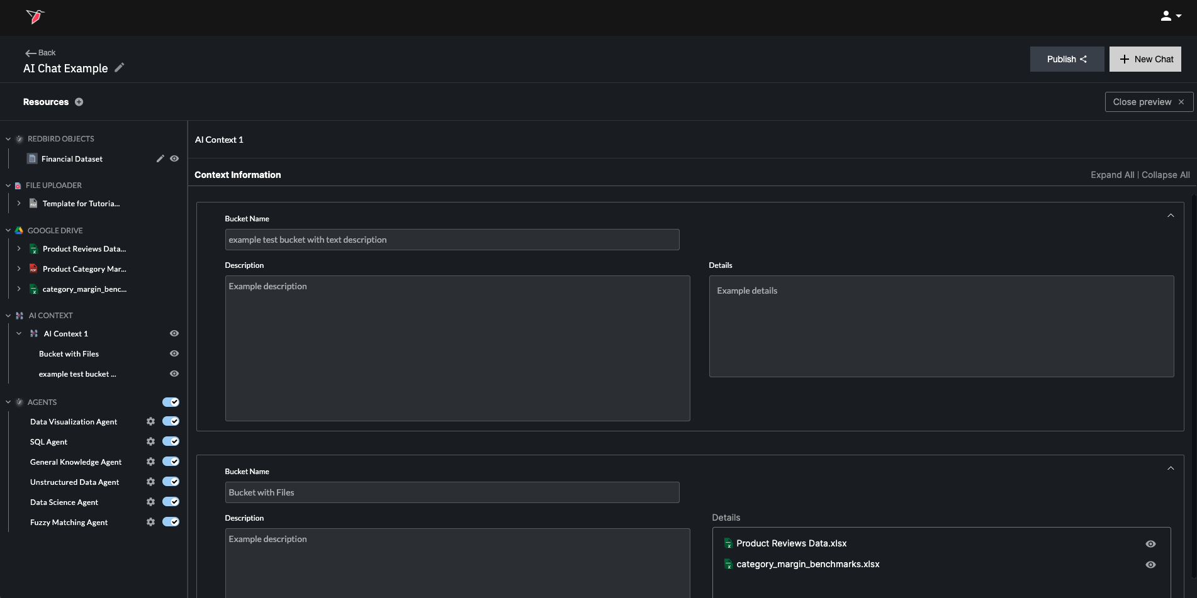Close the preview panel

[x=1149, y=102]
